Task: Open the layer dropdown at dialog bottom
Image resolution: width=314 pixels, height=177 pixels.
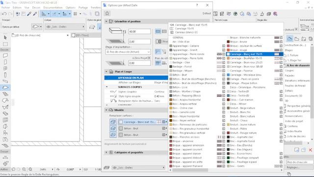Action: 138,168
